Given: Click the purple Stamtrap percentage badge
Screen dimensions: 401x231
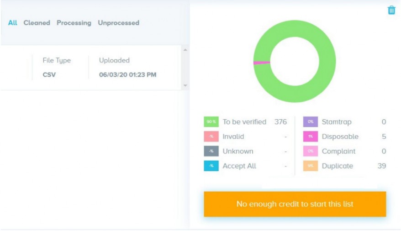Looking at the screenshot, I should (310, 122).
